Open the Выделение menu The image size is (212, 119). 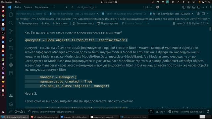coord(42,7)
